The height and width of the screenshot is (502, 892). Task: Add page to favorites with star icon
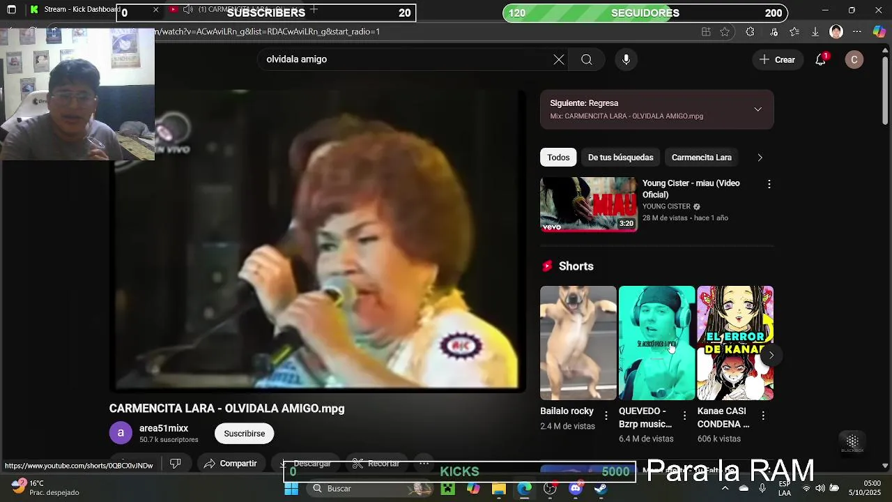click(x=725, y=31)
